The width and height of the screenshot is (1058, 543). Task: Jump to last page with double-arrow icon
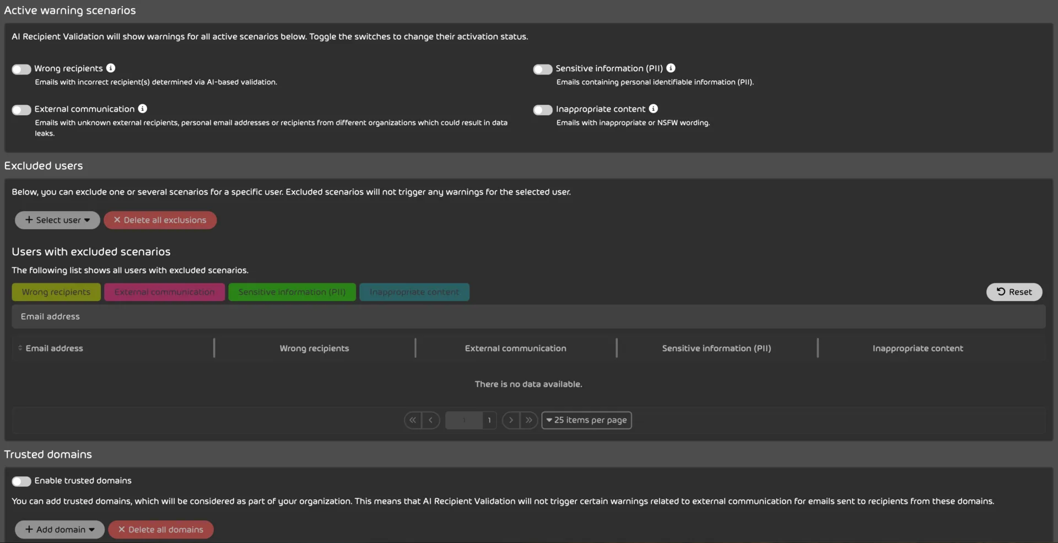pyautogui.click(x=530, y=420)
